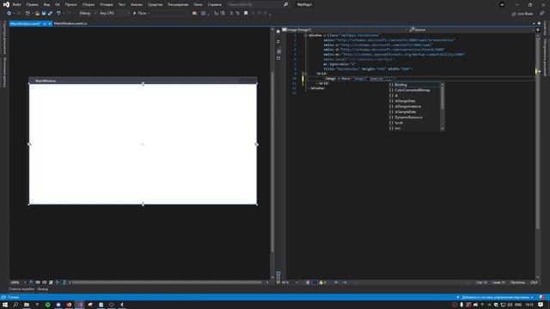Viewport: 550px width, 309px height.
Task: Click the split editor icon above the scrollbar
Action: (538, 30)
